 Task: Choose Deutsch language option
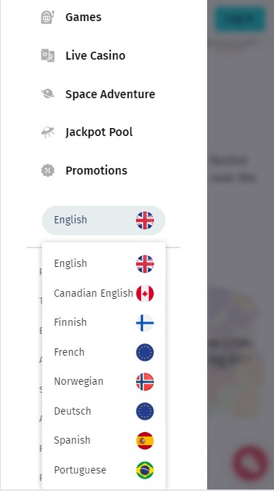click(x=103, y=411)
